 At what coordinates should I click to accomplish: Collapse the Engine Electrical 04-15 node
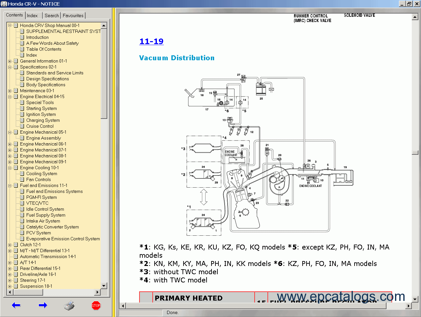10,97
